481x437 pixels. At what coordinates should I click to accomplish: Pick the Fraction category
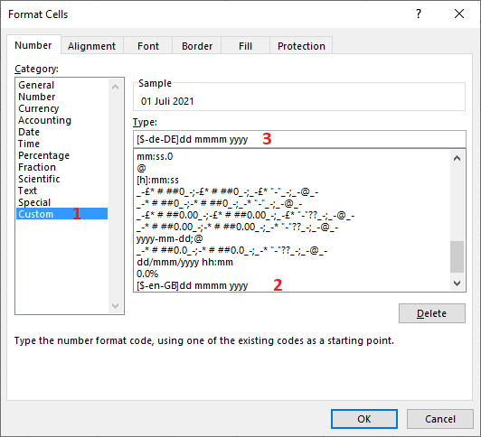coord(62,167)
